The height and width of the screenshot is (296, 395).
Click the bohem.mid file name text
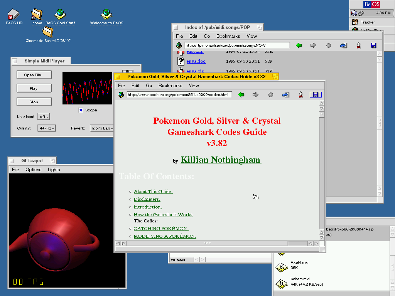[300, 279]
